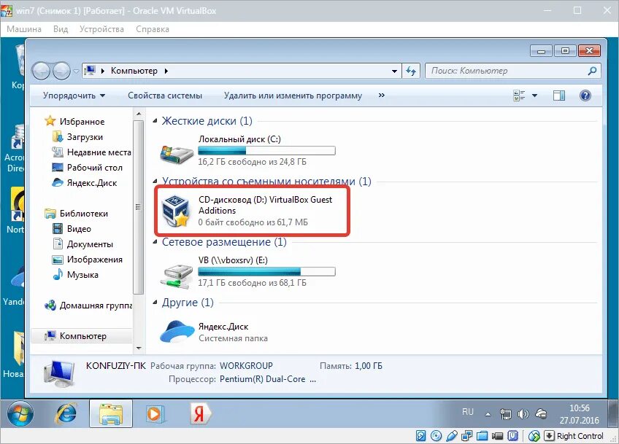Click VirtualBox shared folders status icon
619x444 pixels.
tap(482, 436)
